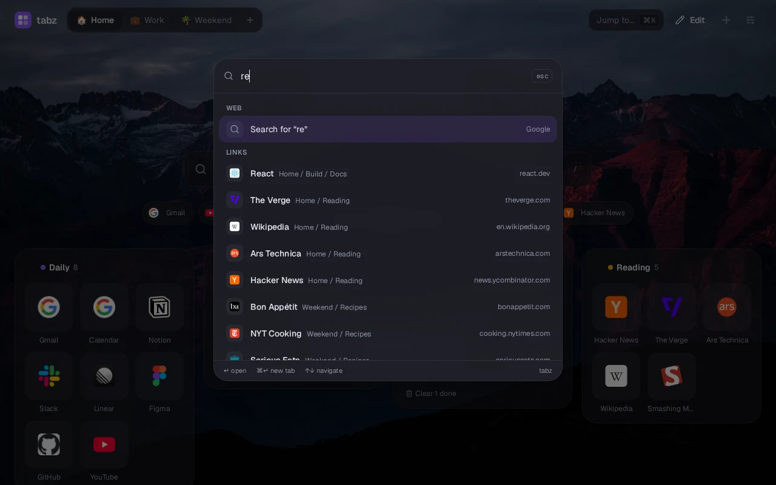Open the Figma tile

159,383
